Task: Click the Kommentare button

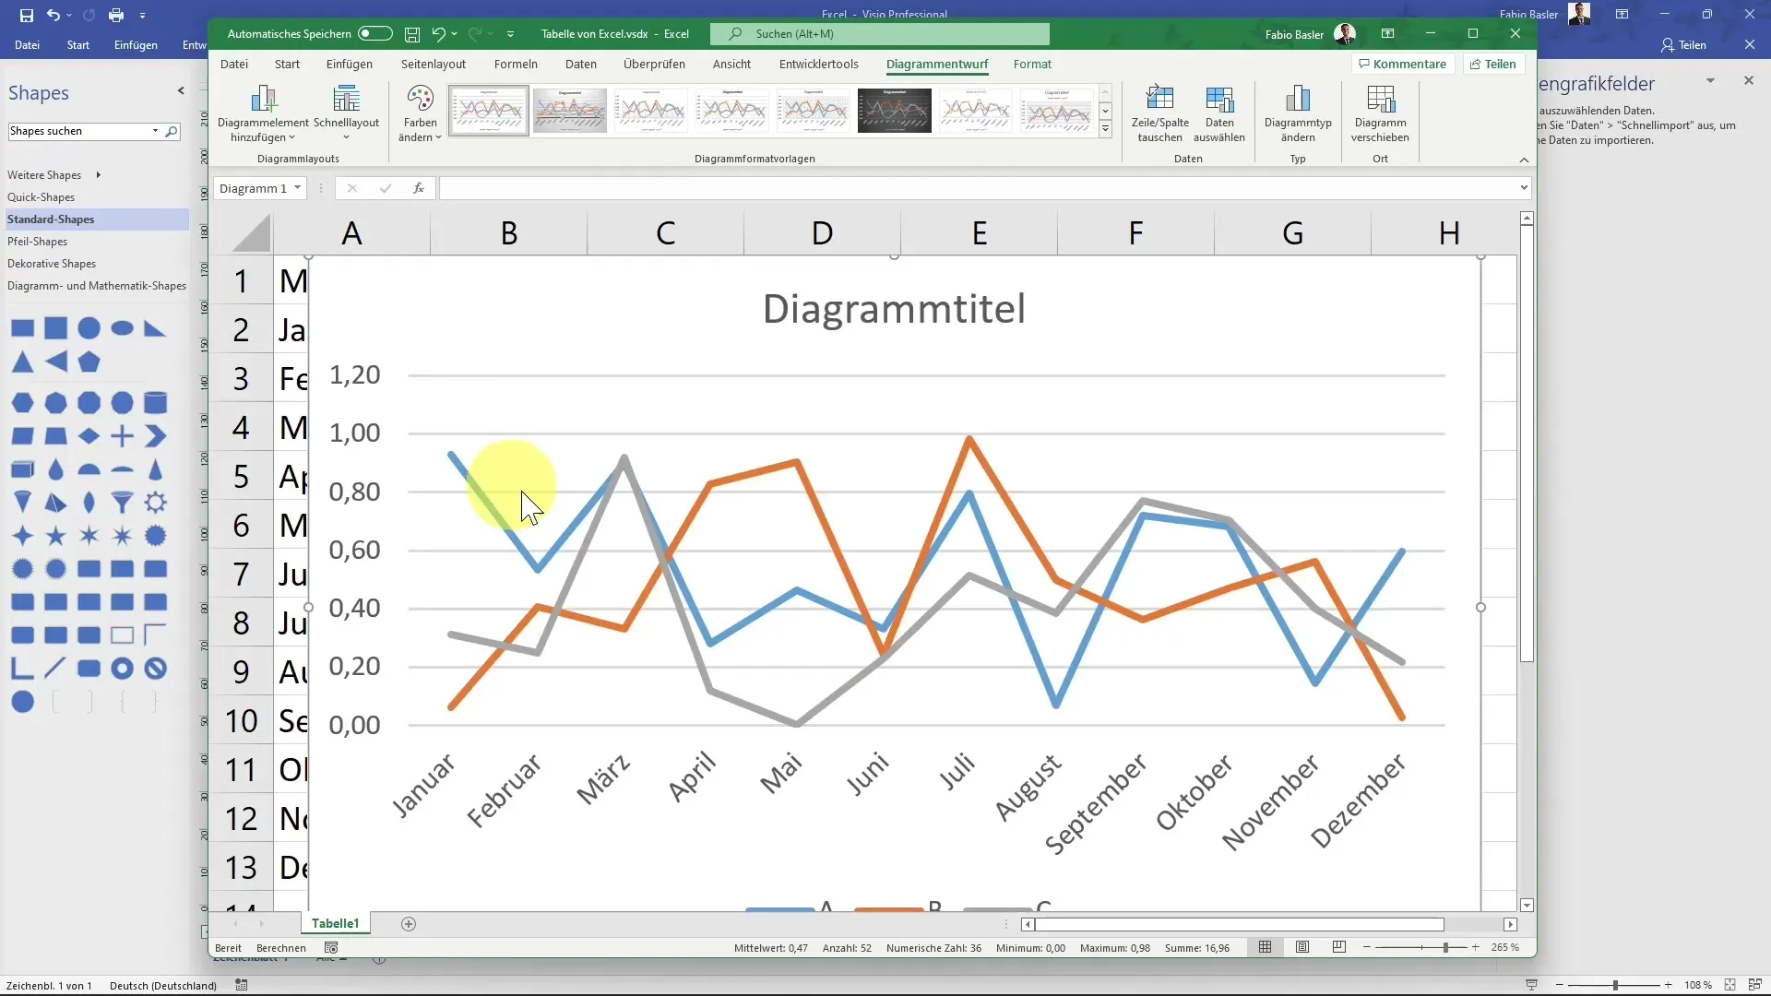Action: pos(1402,65)
